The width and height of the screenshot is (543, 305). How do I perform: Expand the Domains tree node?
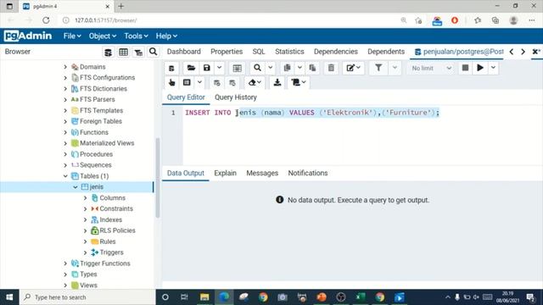coord(65,67)
